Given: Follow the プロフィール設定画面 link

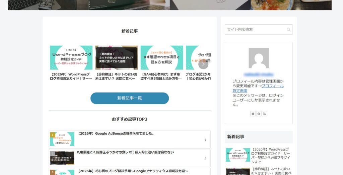Looking at the screenshot, I should 258,88.
